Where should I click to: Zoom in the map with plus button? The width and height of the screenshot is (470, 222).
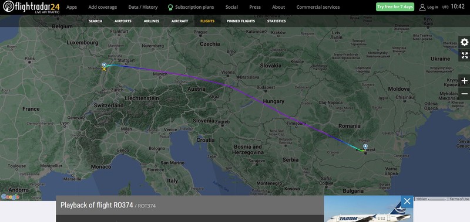coord(464,81)
